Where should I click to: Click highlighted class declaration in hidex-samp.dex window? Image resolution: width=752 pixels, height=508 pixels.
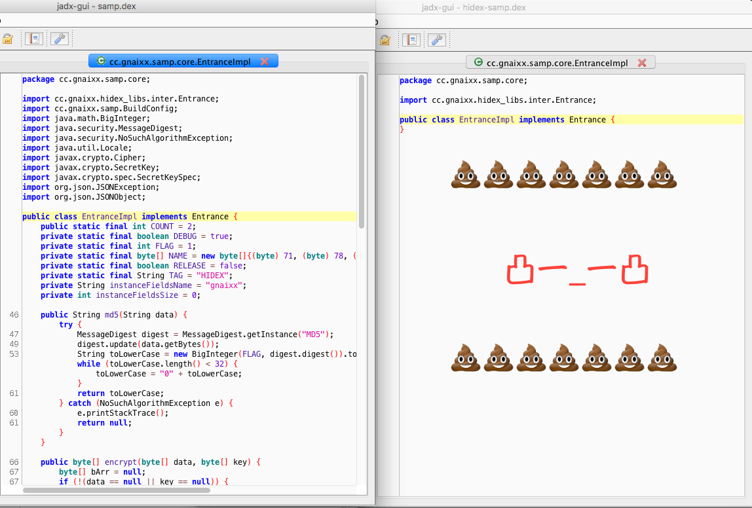571,120
